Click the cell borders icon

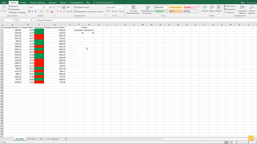[41, 12]
